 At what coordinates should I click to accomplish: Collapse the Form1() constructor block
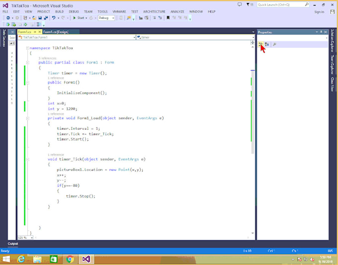(x=28, y=83)
